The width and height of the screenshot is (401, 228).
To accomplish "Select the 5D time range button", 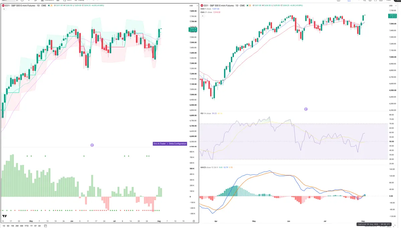I will click(x=8, y=226).
